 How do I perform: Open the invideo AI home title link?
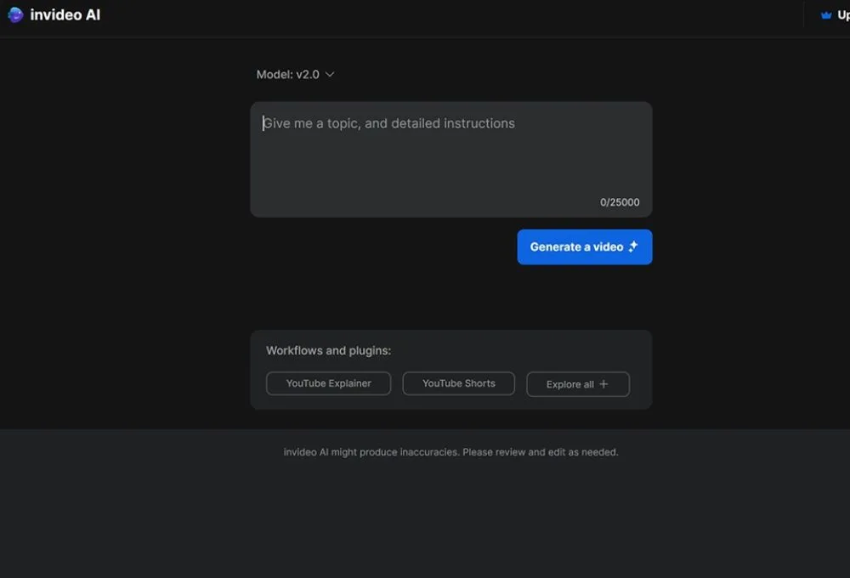(x=65, y=15)
